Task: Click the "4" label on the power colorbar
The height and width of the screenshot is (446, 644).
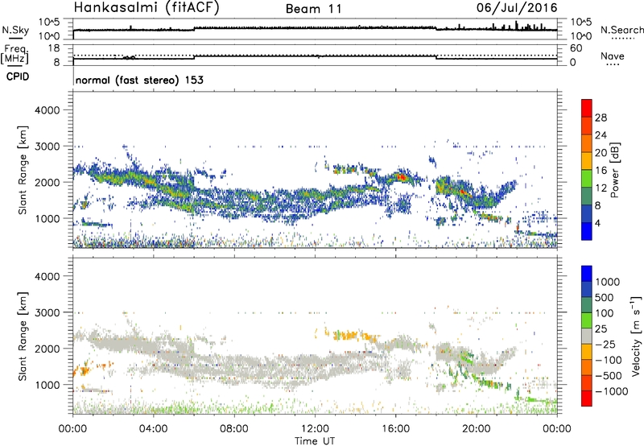Action: click(x=598, y=223)
